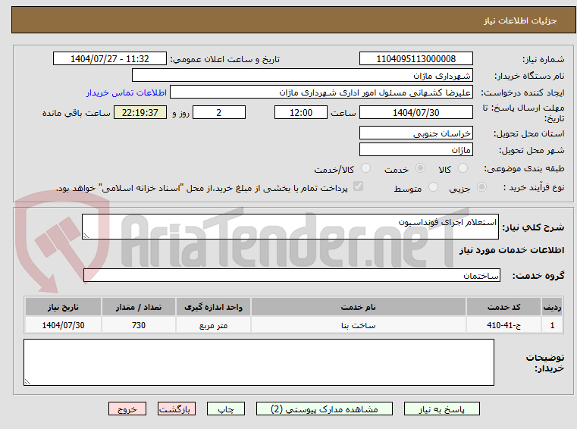
Task: Click the بازگشت back button
Action: 176,409
